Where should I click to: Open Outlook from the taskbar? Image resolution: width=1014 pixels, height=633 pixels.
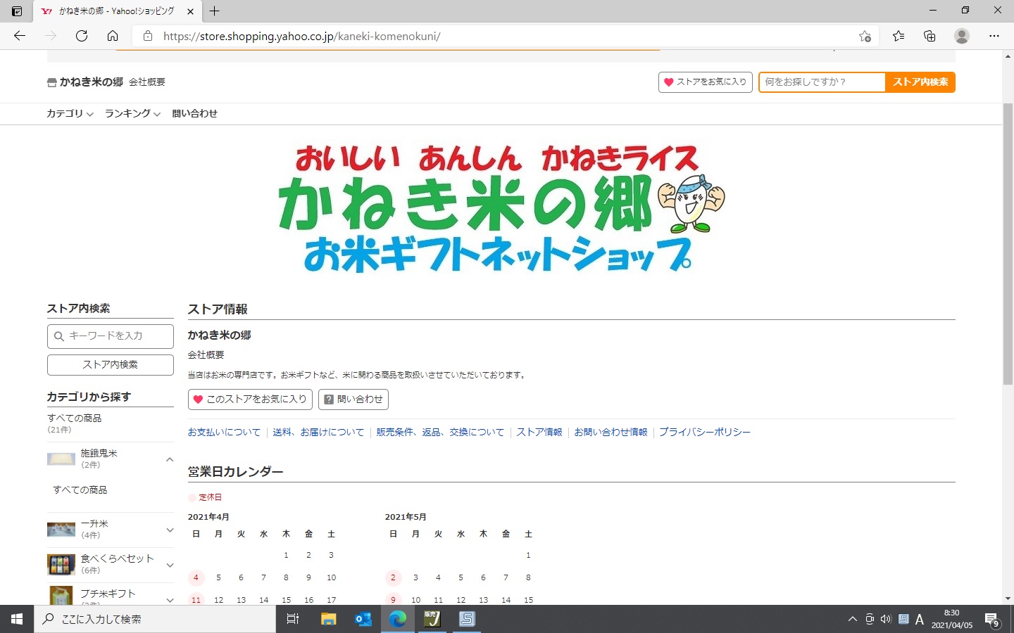[363, 619]
